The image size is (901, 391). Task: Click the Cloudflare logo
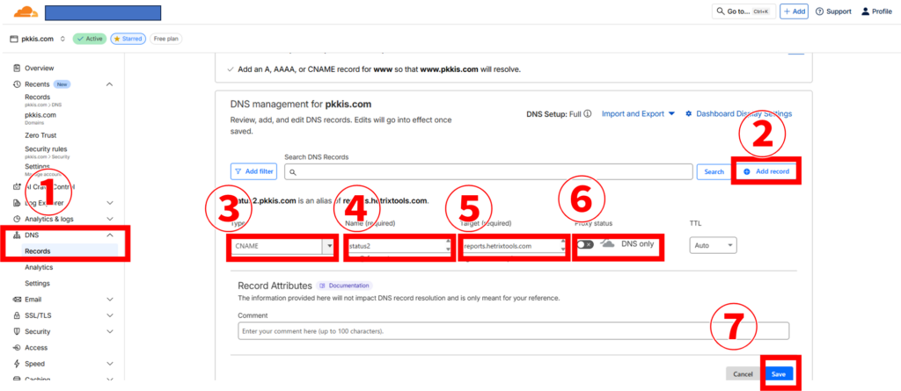(24, 12)
